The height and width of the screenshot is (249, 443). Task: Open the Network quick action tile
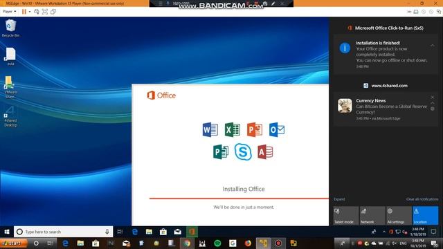[372, 216]
